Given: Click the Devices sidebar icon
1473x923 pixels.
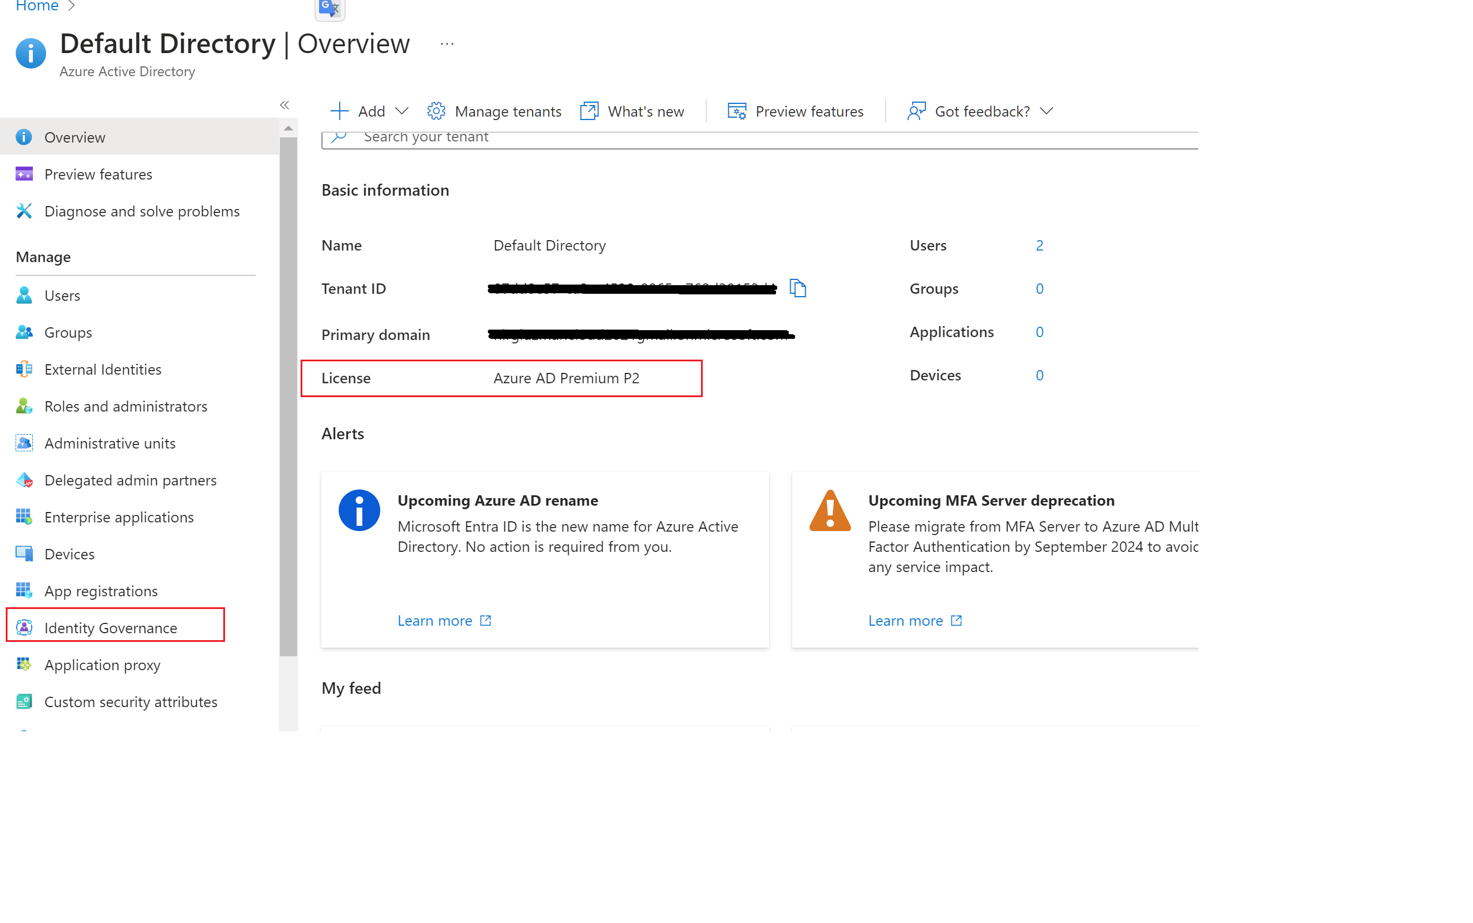Looking at the screenshot, I should (24, 554).
